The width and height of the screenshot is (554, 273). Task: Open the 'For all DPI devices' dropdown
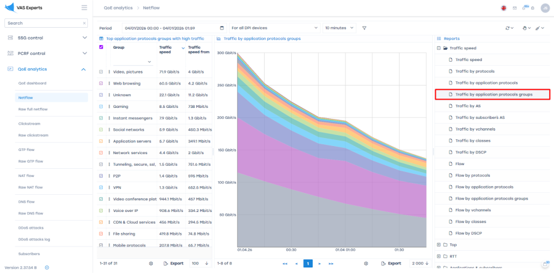[x=274, y=28]
